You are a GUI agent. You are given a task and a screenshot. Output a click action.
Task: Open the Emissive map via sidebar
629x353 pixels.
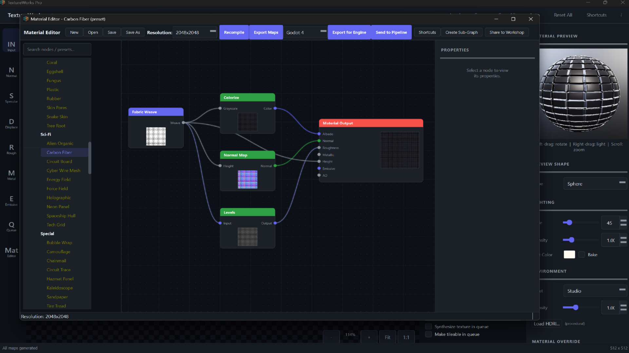click(11, 201)
